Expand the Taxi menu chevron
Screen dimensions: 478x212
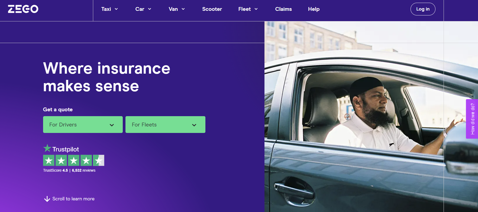point(116,9)
